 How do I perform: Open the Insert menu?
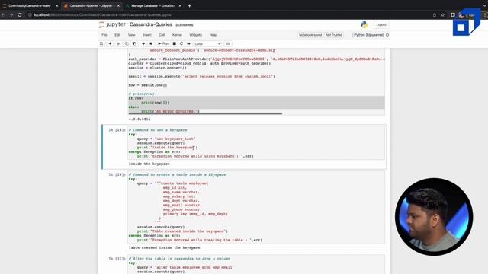click(147, 35)
